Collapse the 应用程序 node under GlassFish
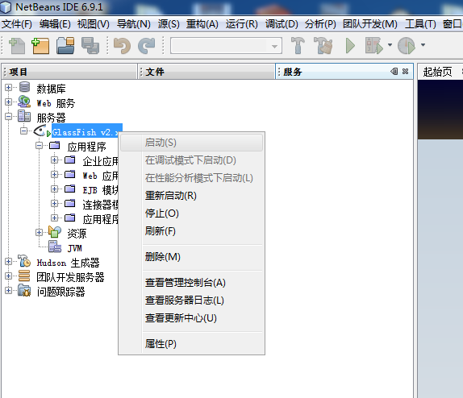463x398 pixels. 39,145
